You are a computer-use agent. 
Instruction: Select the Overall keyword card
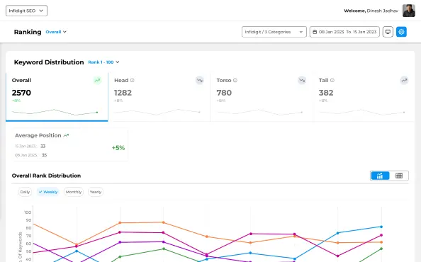click(x=57, y=97)
